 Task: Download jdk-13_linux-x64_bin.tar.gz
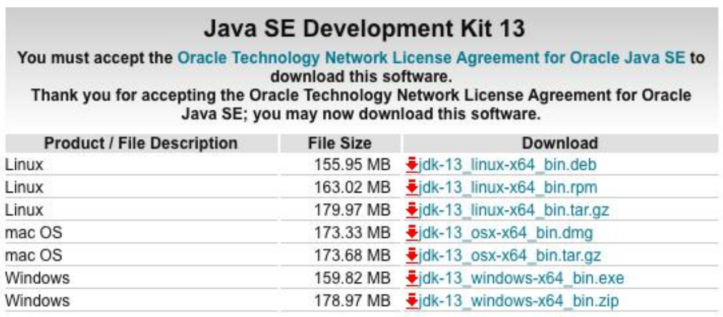pyautogui.click(x=514, y=210)
